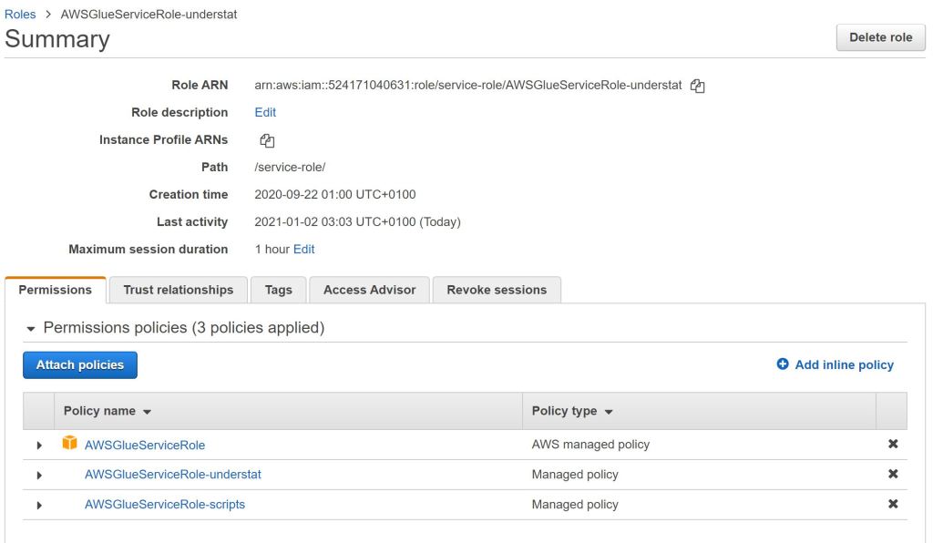Detach the AWSGlueServiceRole policy using X
The width and height of the screenshot is (933, 543).
893,445
